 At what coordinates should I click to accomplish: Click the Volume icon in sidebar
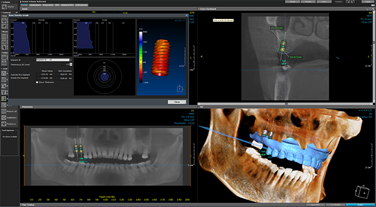(5, 7)
